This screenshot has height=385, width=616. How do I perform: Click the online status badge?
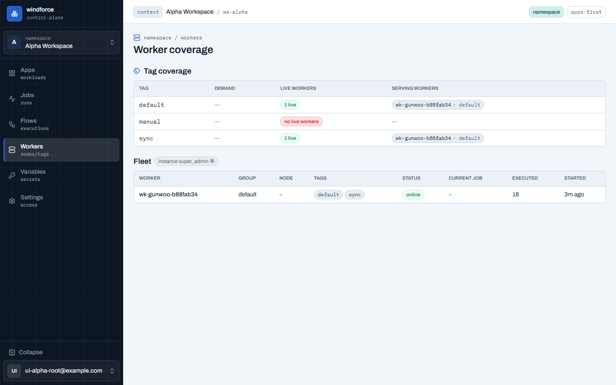[413, 195]
